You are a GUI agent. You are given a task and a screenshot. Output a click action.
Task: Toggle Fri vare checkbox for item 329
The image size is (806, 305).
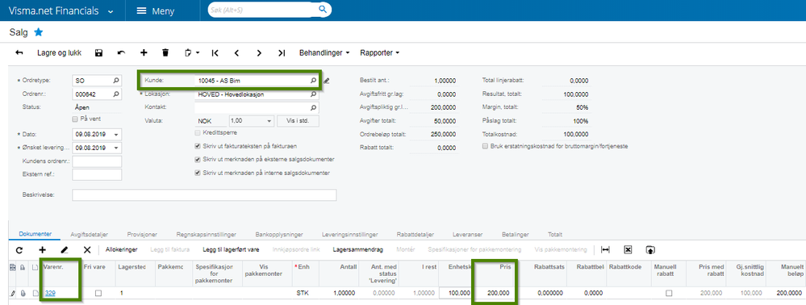coord(98,293)
